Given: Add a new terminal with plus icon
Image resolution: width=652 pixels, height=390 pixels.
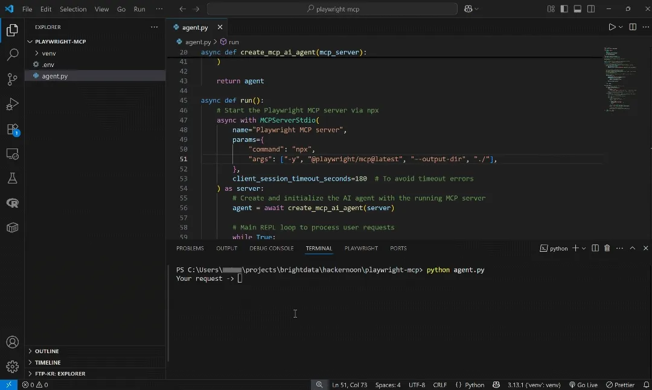Looking at the screenshot, I should (x=575, y=248).
